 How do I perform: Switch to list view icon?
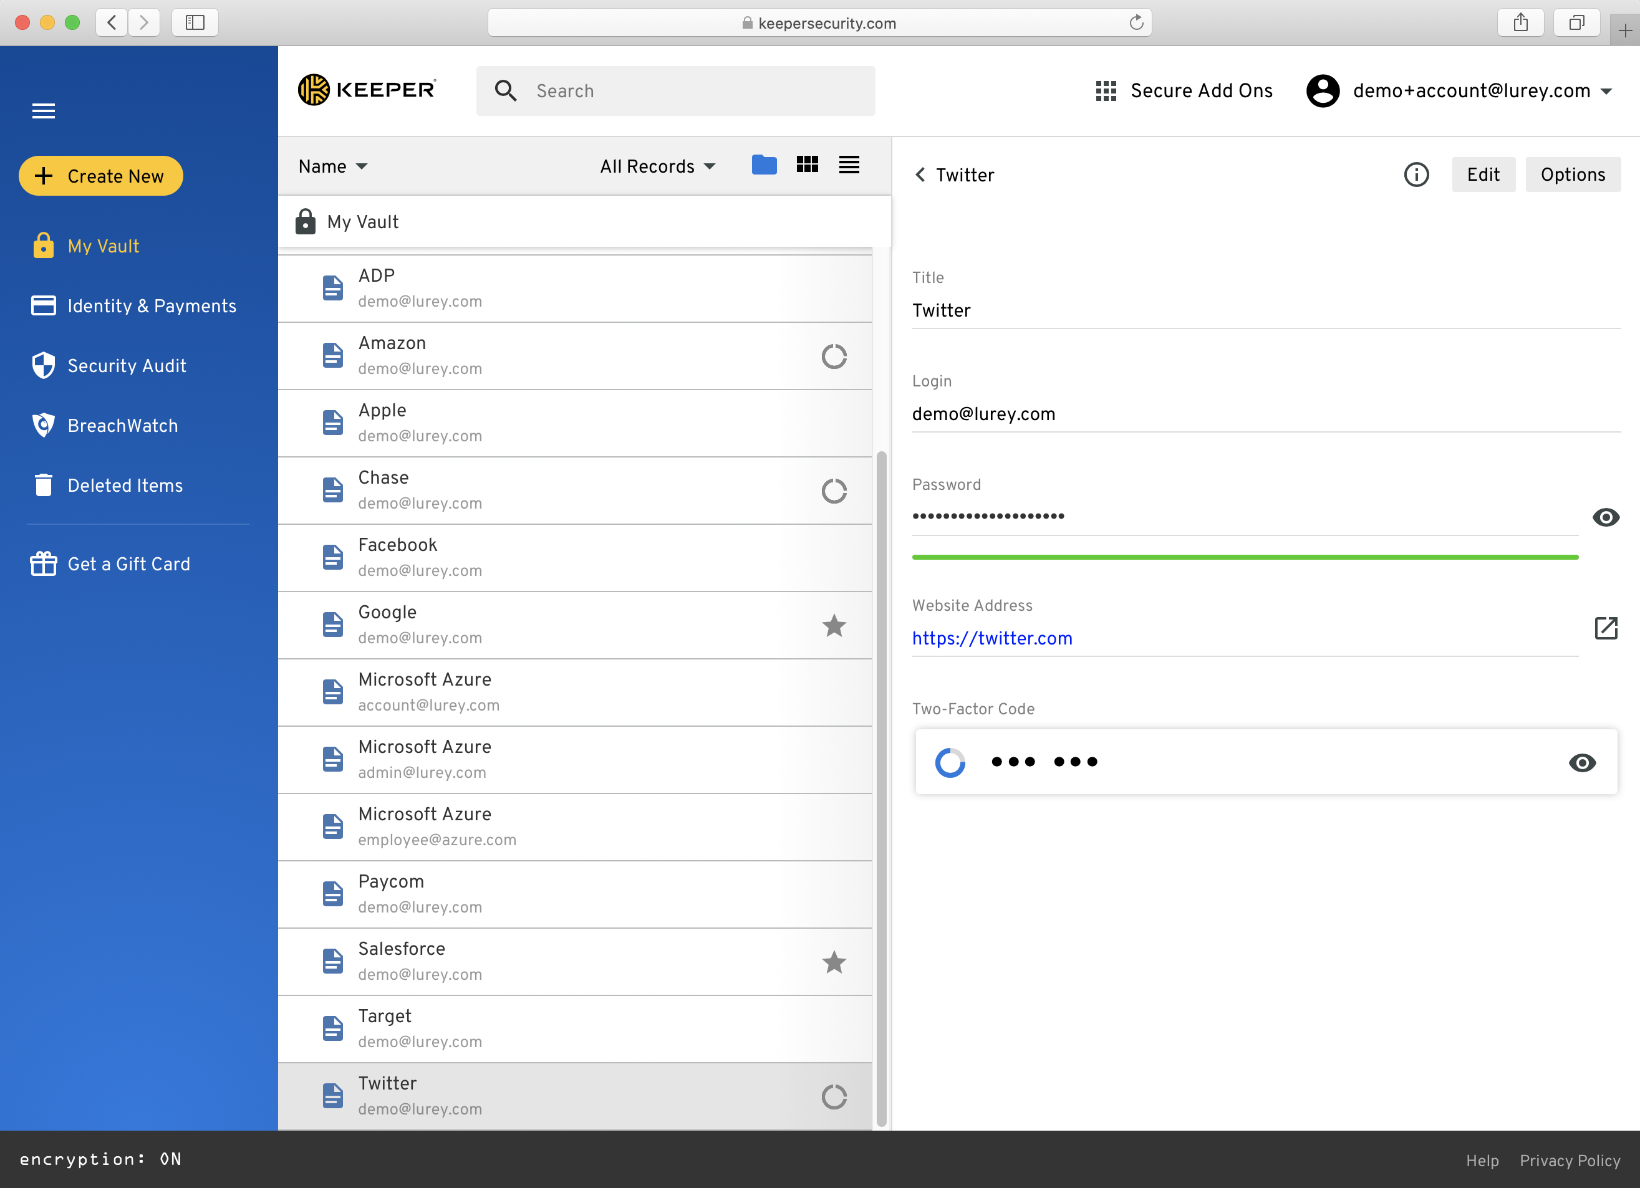click(x=849, y=165)
